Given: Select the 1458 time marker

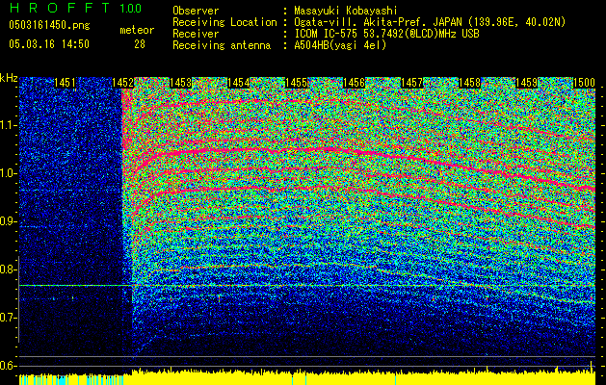Looking at the screenshot, I should pos(469,84).
